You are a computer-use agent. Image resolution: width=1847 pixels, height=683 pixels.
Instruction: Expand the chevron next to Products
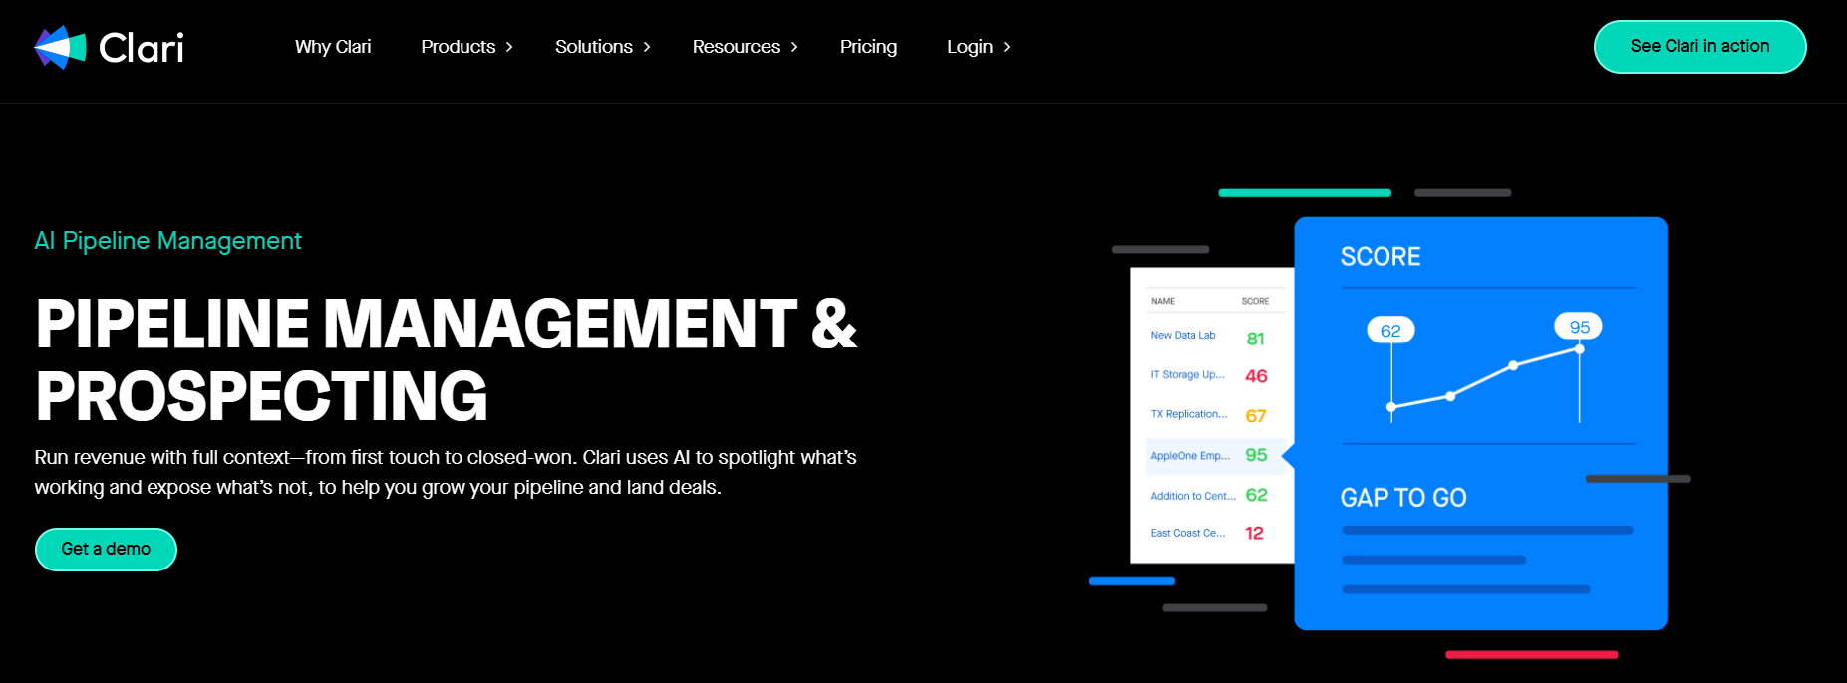tap(509, 47)
